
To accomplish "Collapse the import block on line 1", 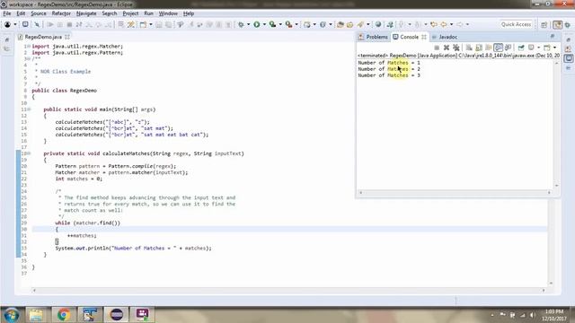I will (x=29, y=47).
